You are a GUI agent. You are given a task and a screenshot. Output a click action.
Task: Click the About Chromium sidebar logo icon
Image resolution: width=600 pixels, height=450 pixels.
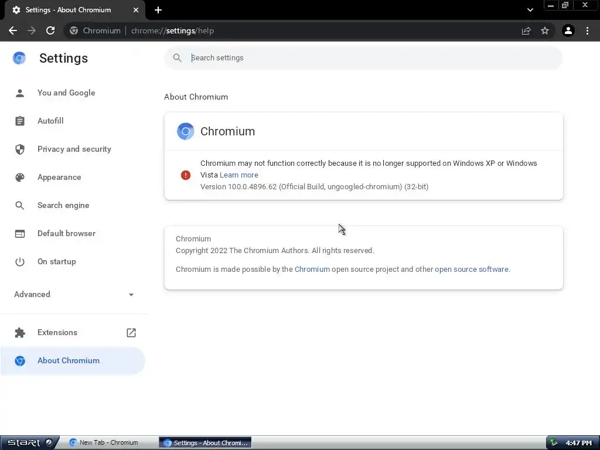20,361
